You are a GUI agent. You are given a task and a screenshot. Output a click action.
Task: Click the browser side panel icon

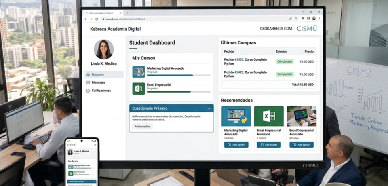click(308, 19)
